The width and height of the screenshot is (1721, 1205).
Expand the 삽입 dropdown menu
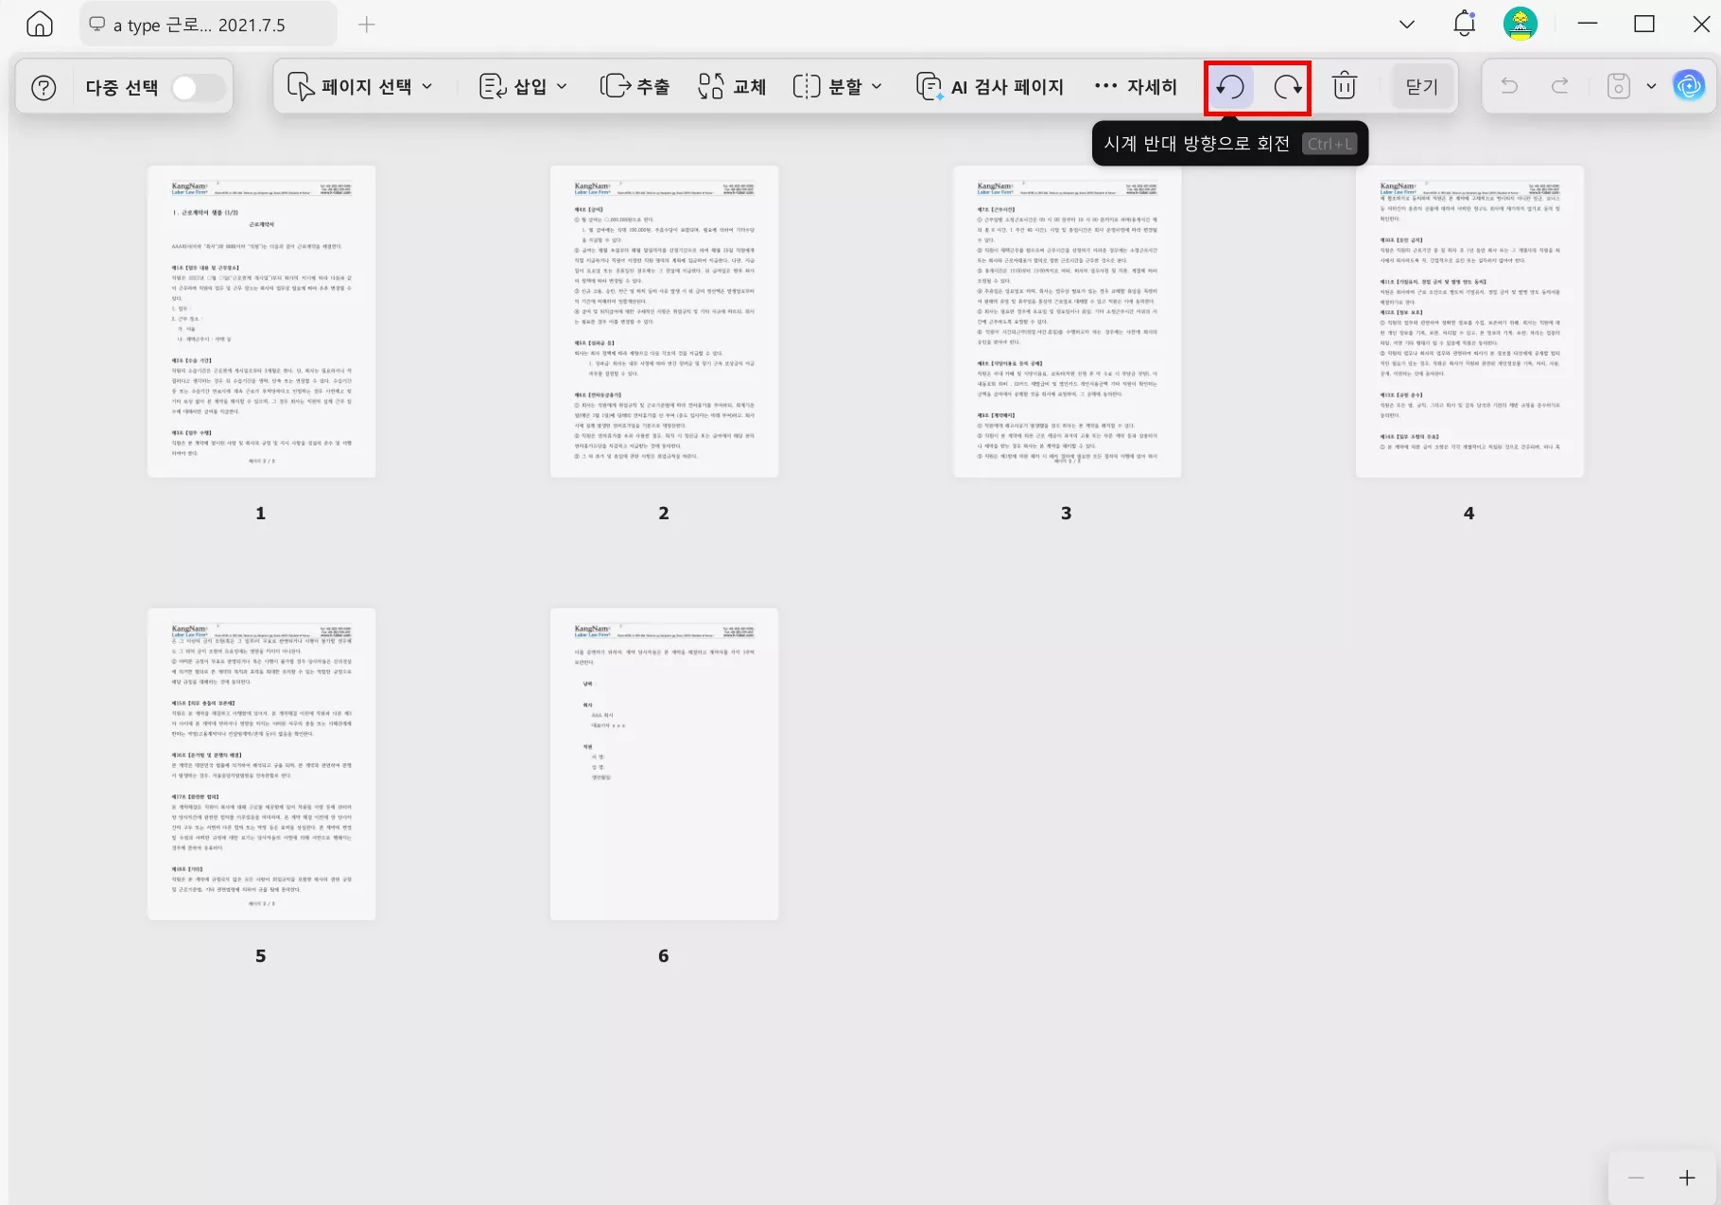(521, 86)
